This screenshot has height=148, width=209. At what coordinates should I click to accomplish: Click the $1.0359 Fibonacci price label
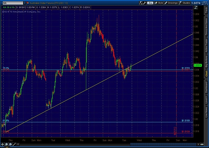click(186, 68)
